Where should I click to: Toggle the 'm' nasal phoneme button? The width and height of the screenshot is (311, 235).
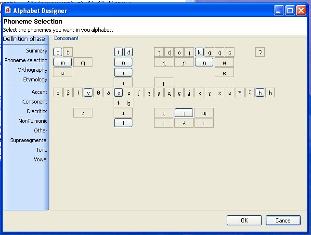63,62
